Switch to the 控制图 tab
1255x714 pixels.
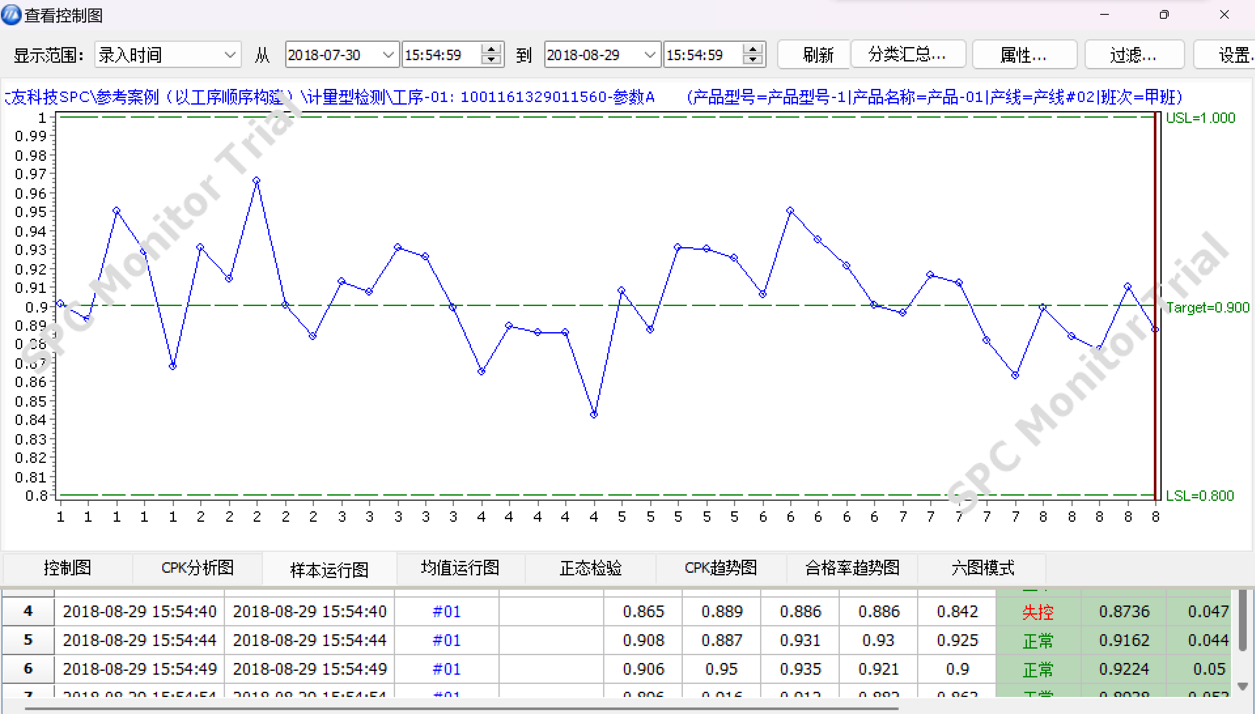point(68,568)
